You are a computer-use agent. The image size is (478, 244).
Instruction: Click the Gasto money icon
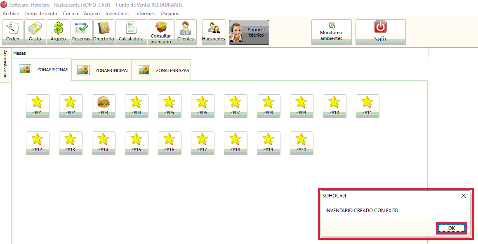click(35, 32)
